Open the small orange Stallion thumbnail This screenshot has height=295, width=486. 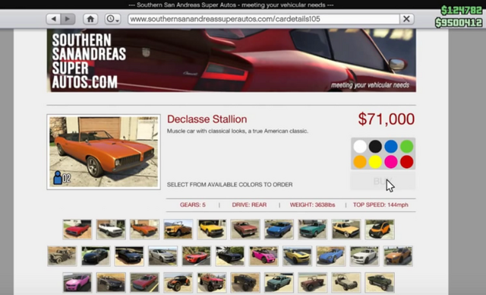[144, 230]
